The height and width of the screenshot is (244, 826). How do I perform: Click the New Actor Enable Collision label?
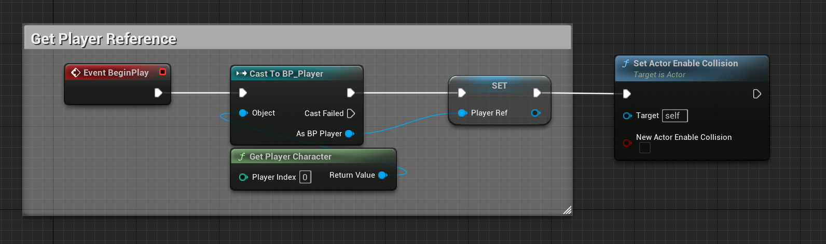tap(684, 137)
